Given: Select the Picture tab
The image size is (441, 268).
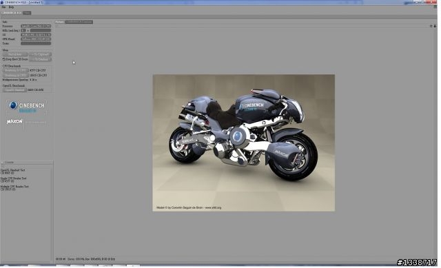Looking at the screenshot, I should [60, 22].
